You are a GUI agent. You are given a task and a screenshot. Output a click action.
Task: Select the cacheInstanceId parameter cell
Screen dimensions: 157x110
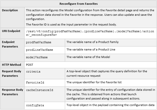[40, 90]
